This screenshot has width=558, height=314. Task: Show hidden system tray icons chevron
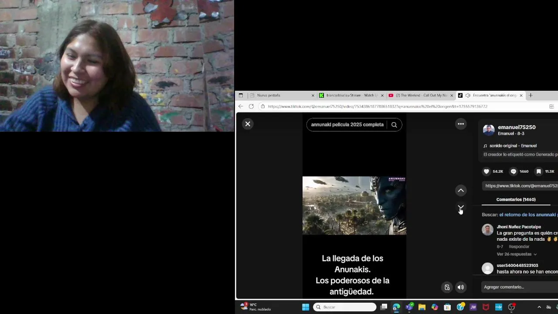click(x=539, y=307)
